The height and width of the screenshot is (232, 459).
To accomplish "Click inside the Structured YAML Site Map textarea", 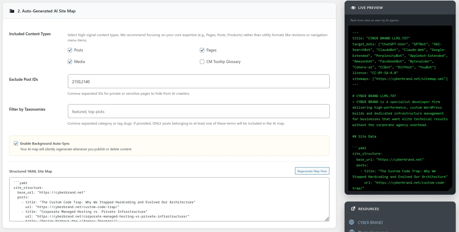I will tap(169, 199).
